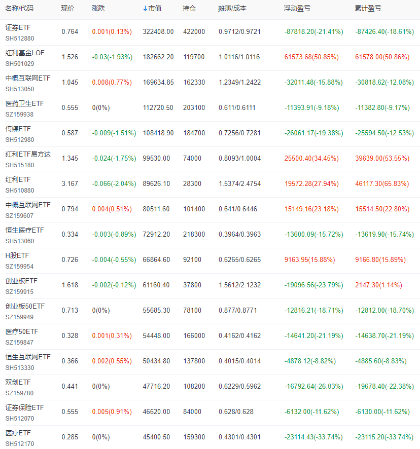The width and height of the screenshot is (420, 449).
Task: Click the 名称/代码 column header
Action: pyautogui.click(x=19, y=8)
